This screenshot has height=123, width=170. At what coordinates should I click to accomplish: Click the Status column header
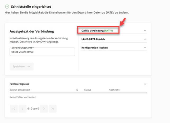88,90
